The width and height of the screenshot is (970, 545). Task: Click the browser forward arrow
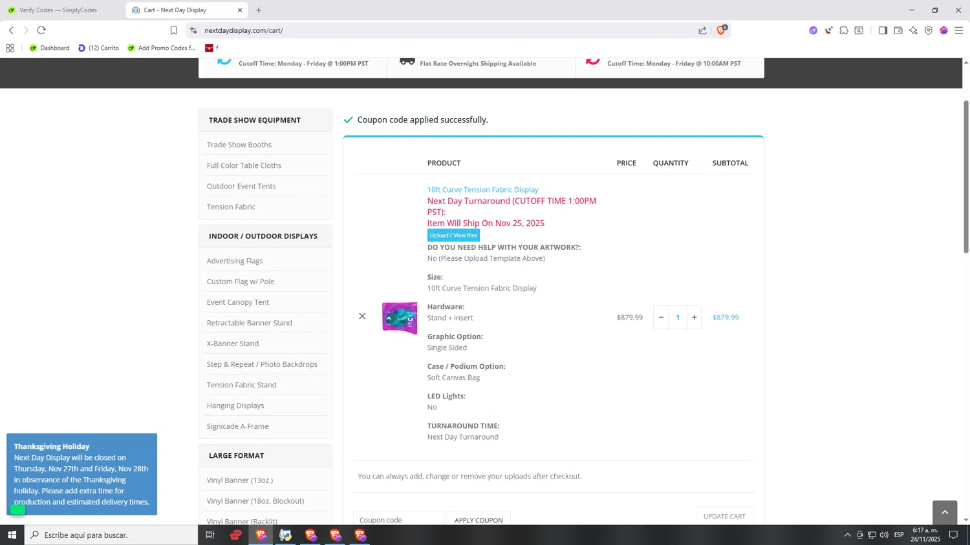(x=26, y=30)
